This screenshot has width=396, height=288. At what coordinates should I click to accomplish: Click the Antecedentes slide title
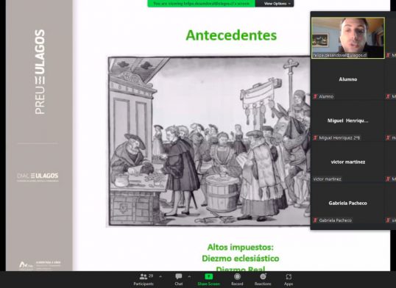click(231, 35)
